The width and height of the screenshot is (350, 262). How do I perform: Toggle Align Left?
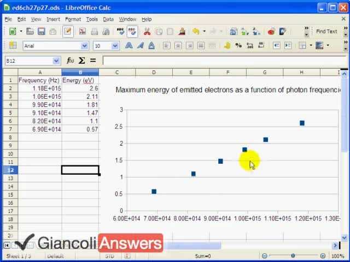(167, 46)
